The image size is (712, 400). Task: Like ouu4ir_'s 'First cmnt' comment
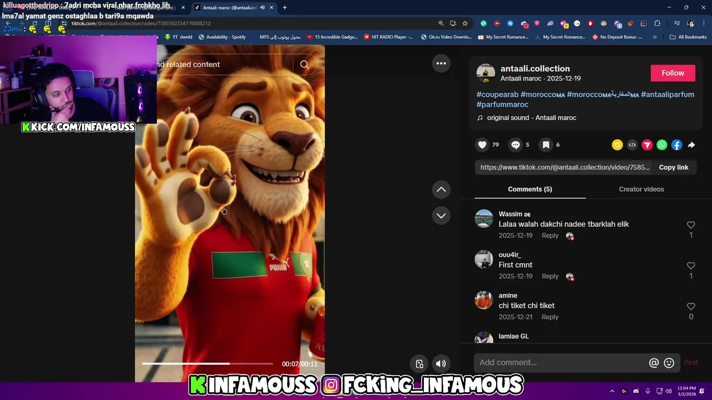coord(691,266)
